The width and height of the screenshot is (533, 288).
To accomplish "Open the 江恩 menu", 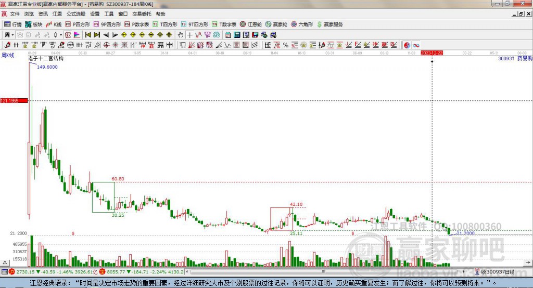I will (x=57, y=14).
